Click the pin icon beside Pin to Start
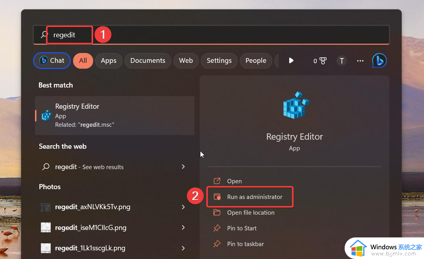This screenshot has height=259, width=424. pyautogui.click(x=217, y=228)
